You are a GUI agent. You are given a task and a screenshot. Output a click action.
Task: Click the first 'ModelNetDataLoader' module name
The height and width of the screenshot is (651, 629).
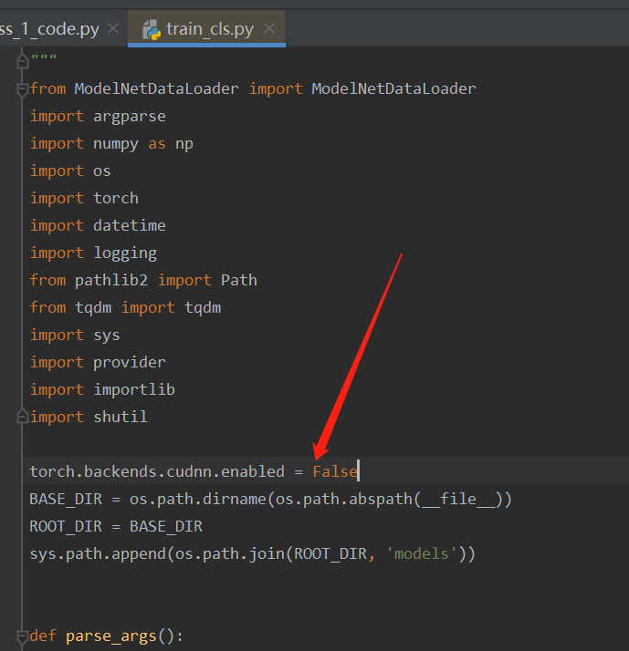click(157, 88)
